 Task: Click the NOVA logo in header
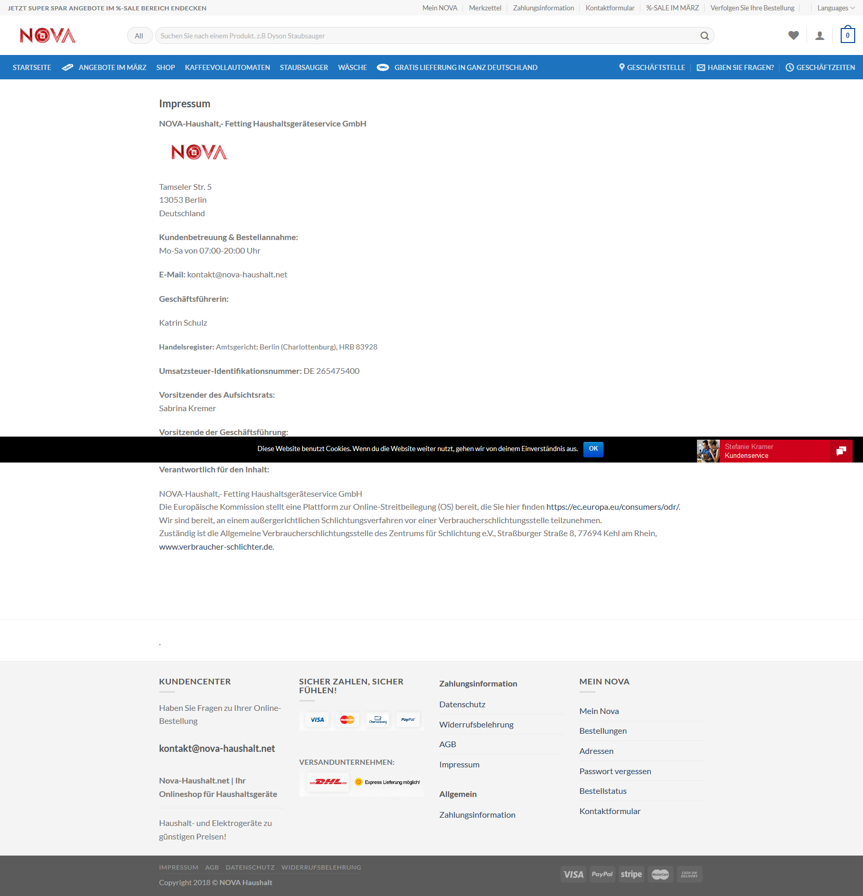48,36
